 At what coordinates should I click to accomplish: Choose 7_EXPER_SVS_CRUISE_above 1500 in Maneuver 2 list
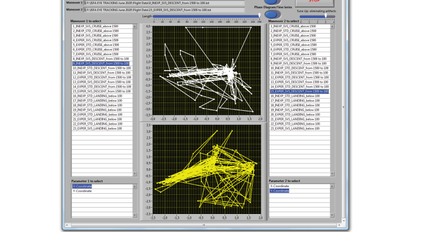(x=293, y=54)
